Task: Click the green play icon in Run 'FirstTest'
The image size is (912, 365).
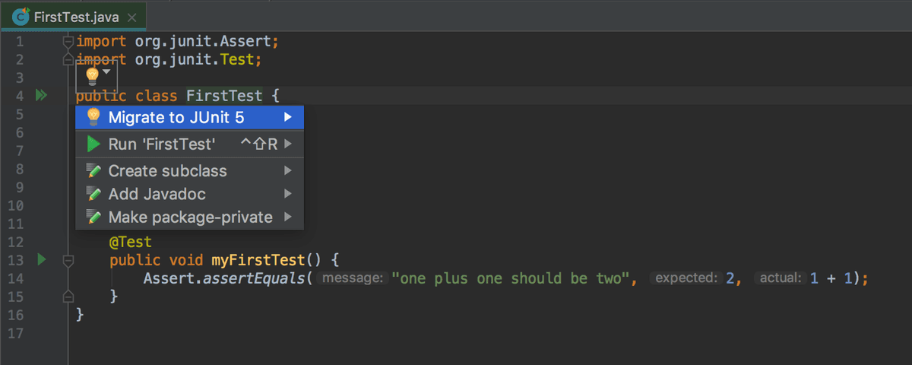Action: 93,144
